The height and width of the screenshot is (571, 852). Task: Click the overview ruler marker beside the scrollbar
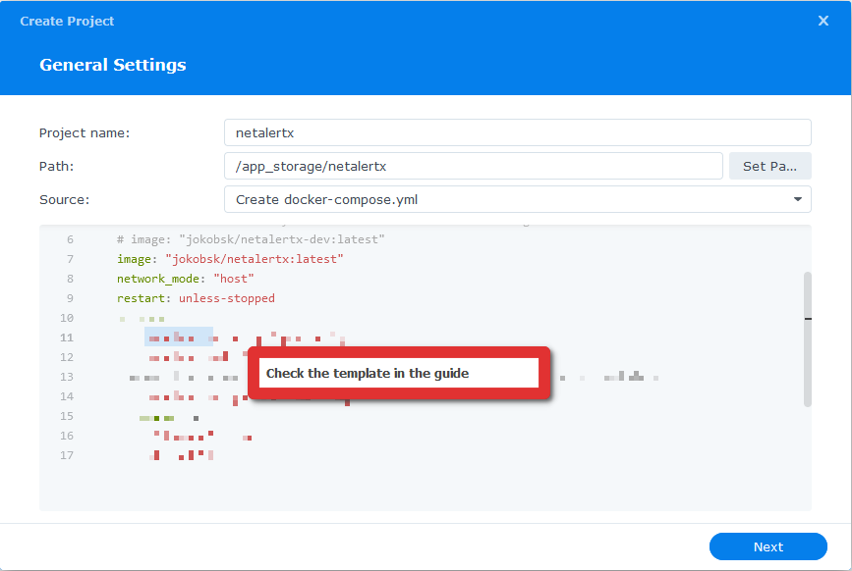click(x=808, y=319)
